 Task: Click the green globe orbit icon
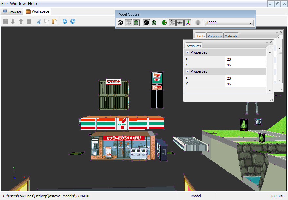164,23
